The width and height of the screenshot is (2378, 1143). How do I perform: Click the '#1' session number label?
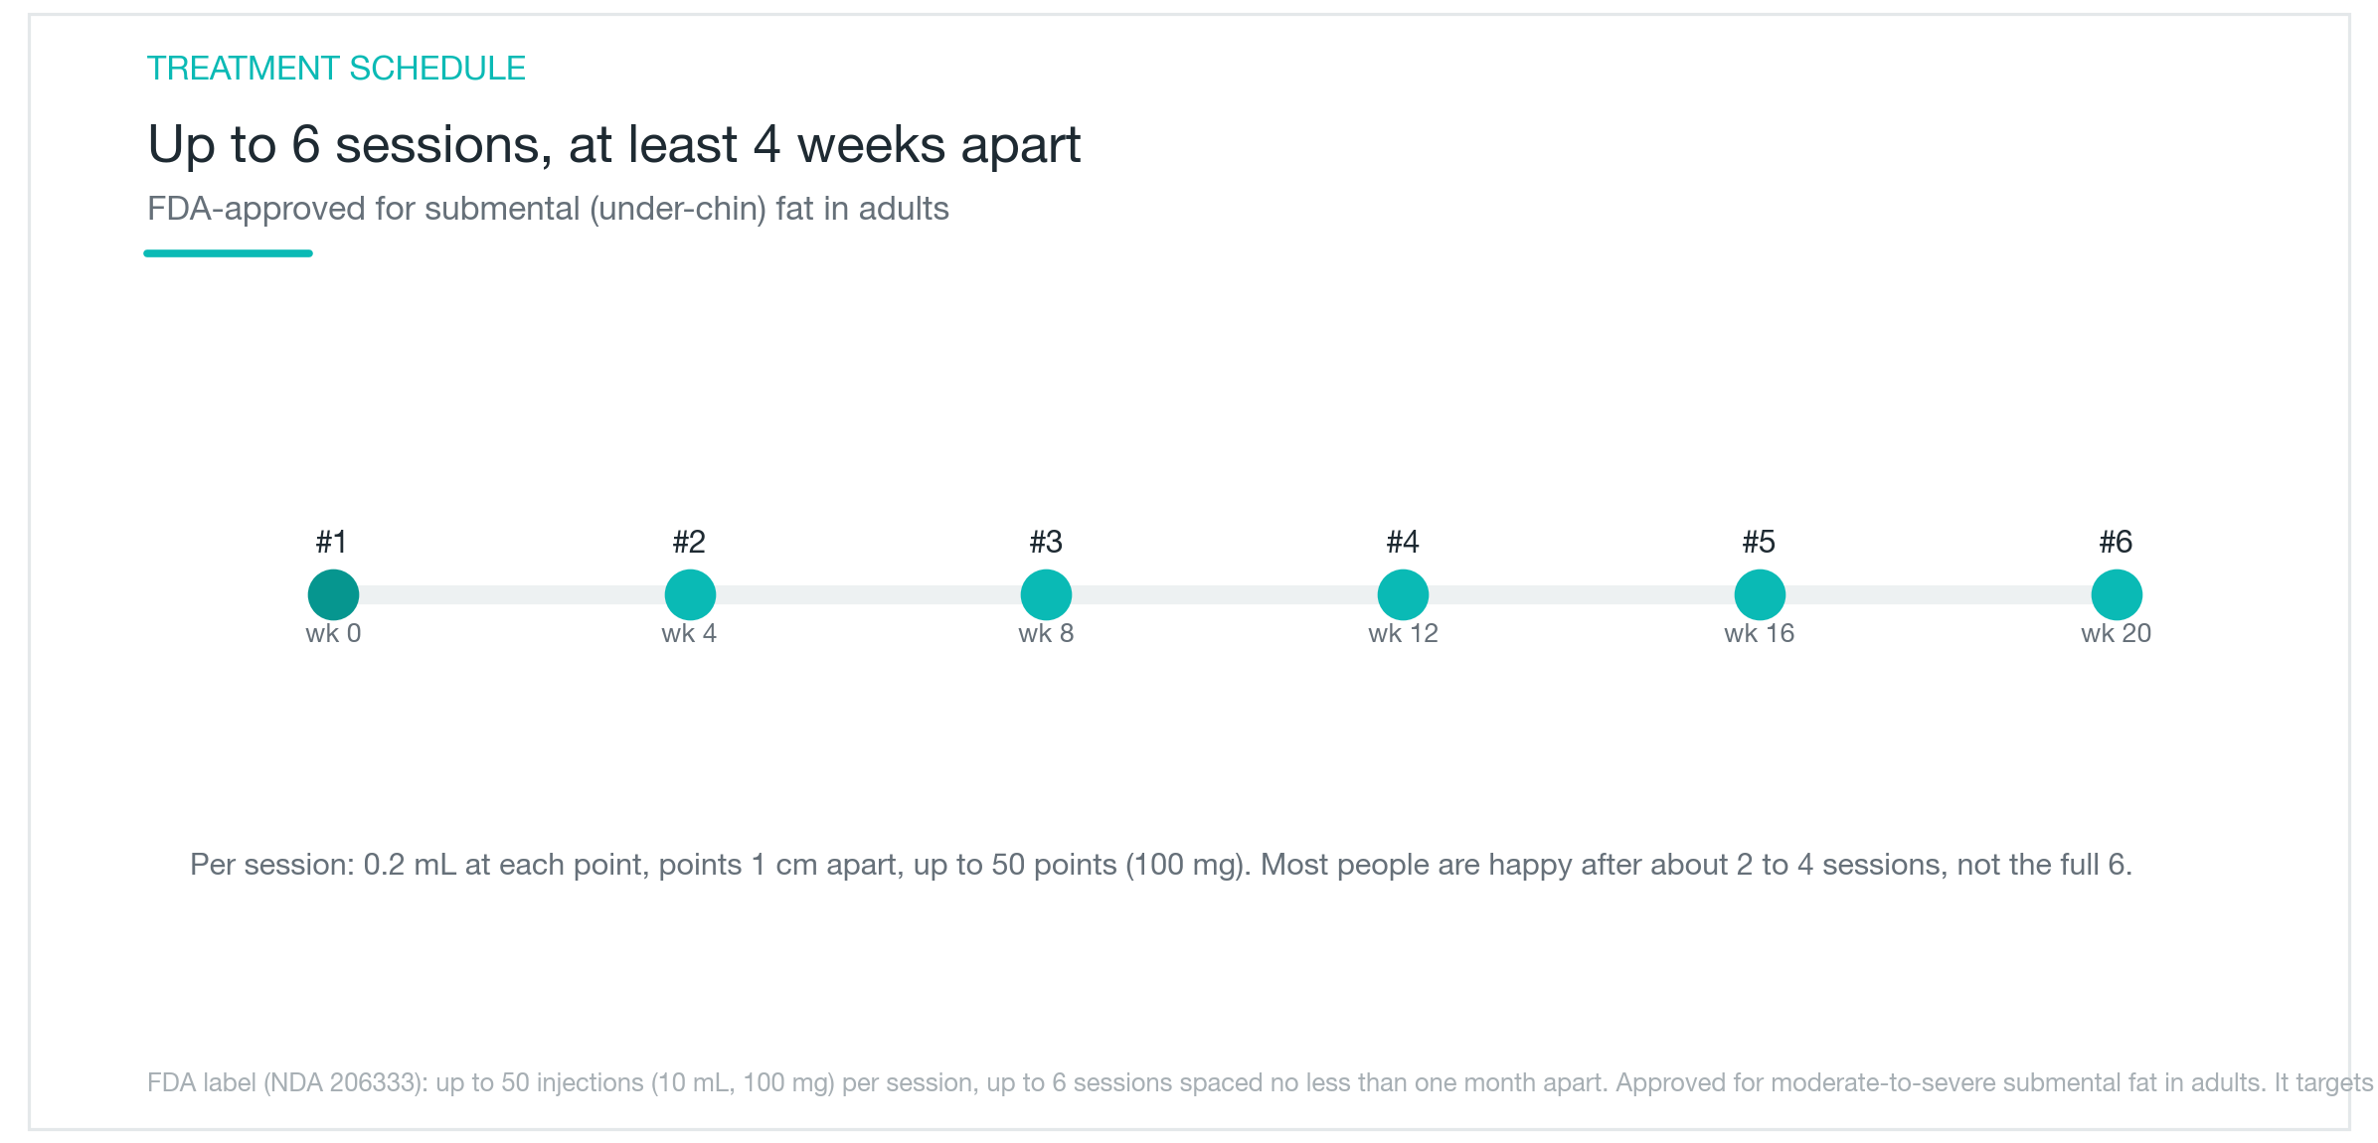point(331,542)
